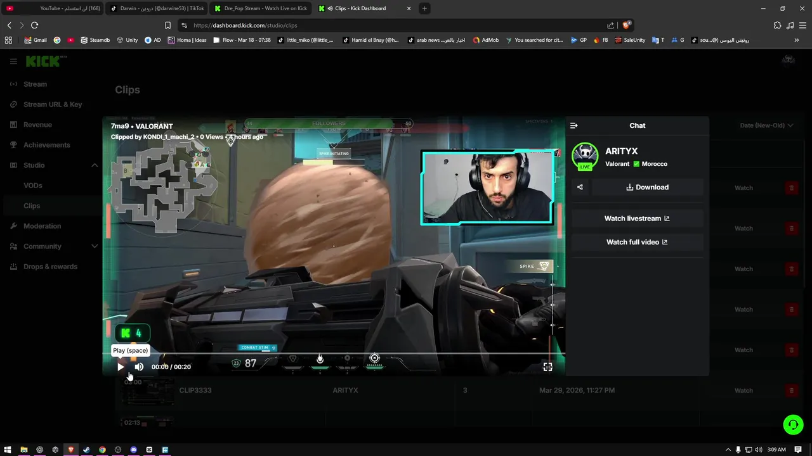Open the Achievements page
812x456 pixels.
pyautogui.click(x=47, y=145)
